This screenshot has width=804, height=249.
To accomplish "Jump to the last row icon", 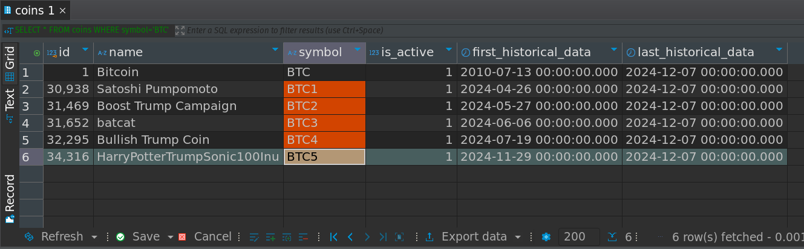I will pos(383,237).
